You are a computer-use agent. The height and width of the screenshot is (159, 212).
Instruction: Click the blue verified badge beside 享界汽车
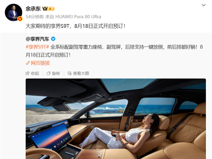click(53, 39)
